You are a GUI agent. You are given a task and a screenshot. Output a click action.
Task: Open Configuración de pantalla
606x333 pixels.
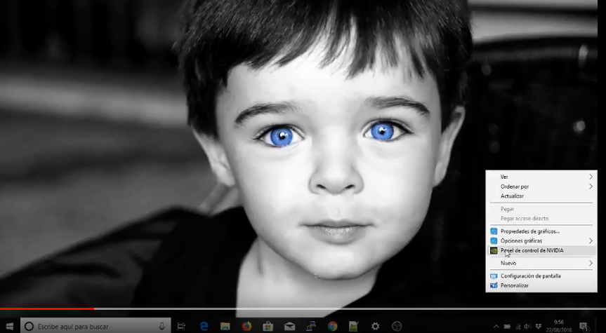(x=530, y=276)
